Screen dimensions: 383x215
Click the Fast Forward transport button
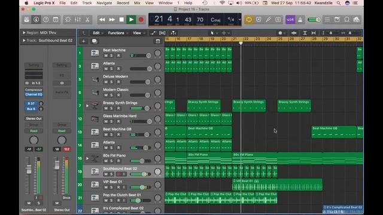coord(112,20)
